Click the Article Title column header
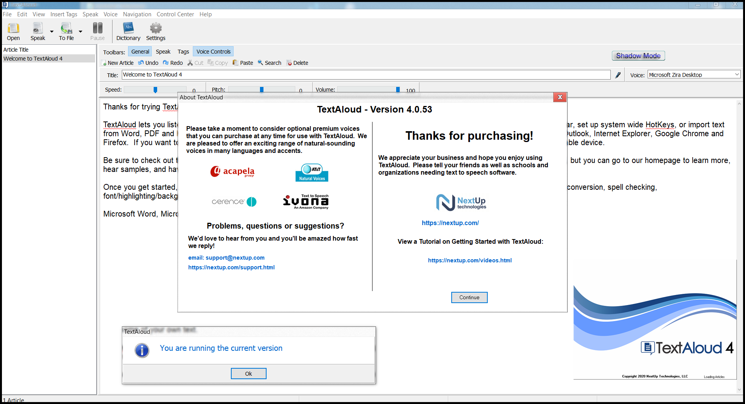 [x=49, y=50]
